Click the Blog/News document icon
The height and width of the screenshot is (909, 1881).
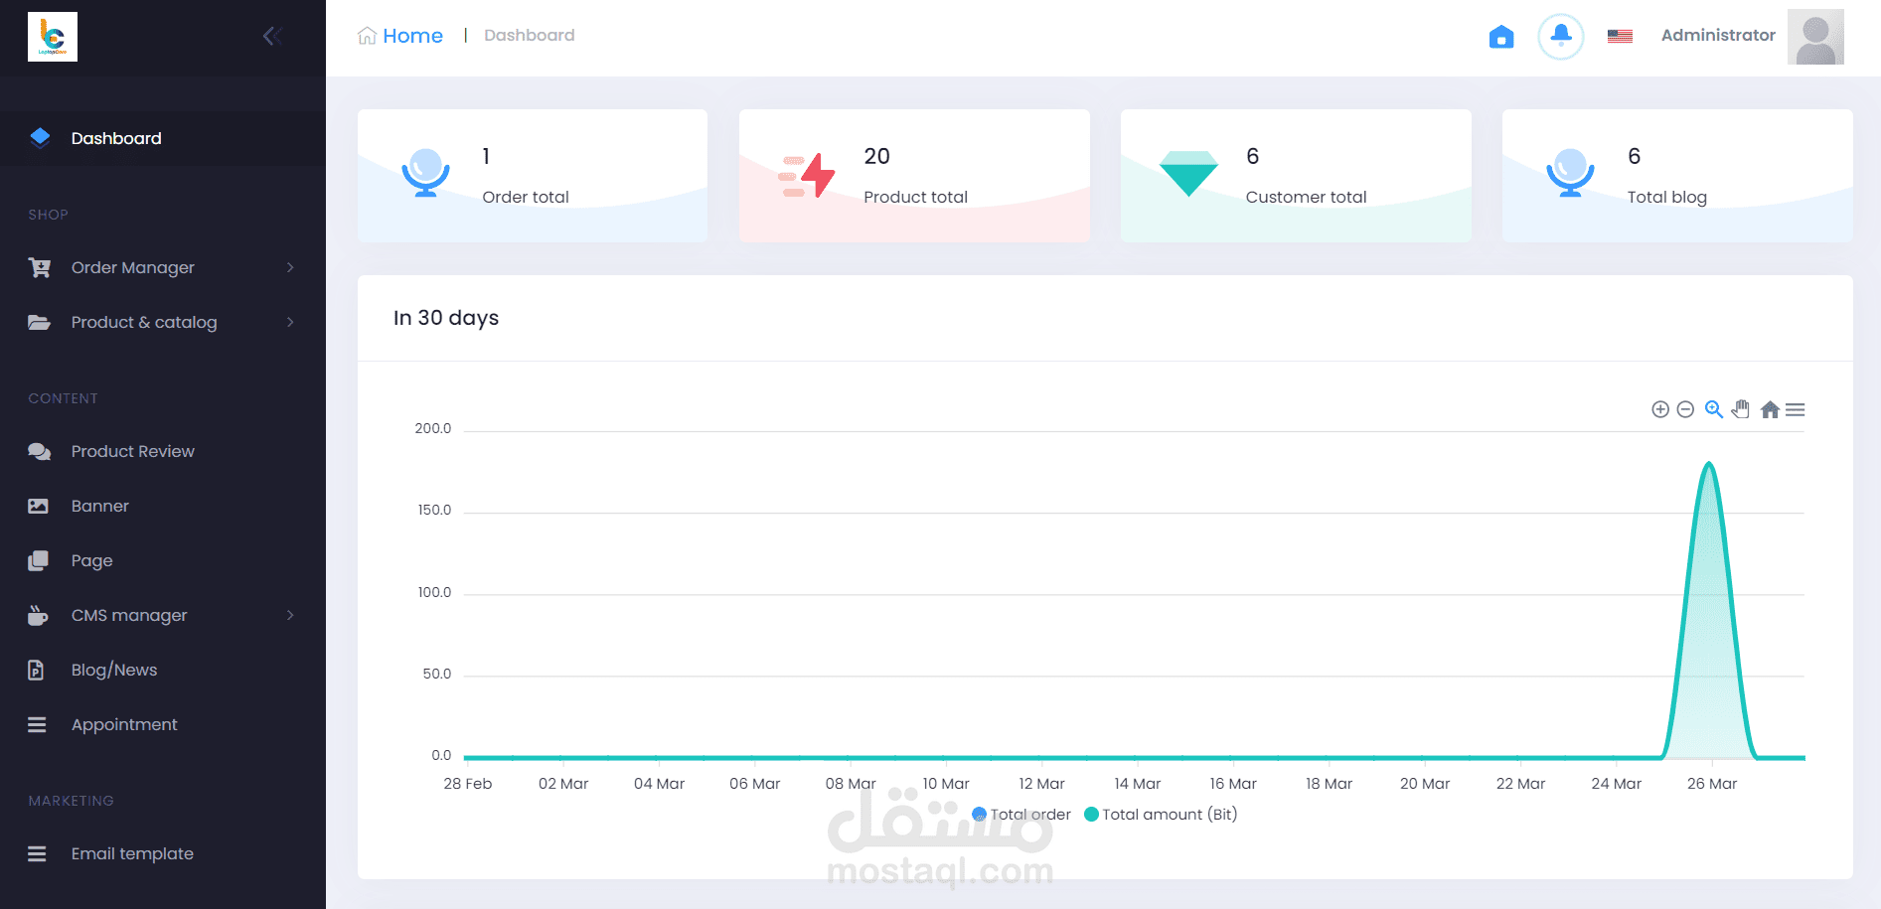36,670
